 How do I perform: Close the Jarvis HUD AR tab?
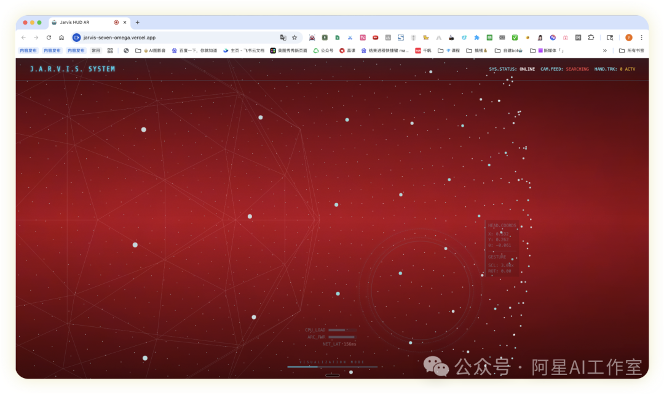[x=125, y=22]
